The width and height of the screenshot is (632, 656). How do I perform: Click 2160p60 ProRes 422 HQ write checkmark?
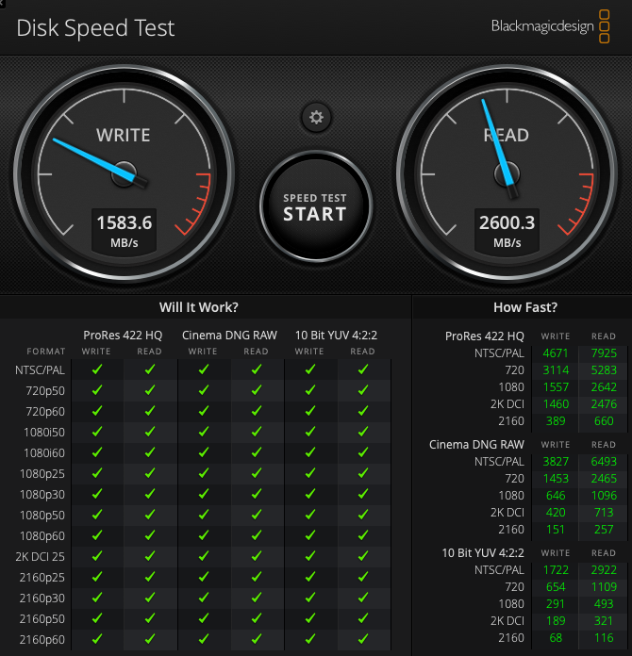tap(97, 639)
